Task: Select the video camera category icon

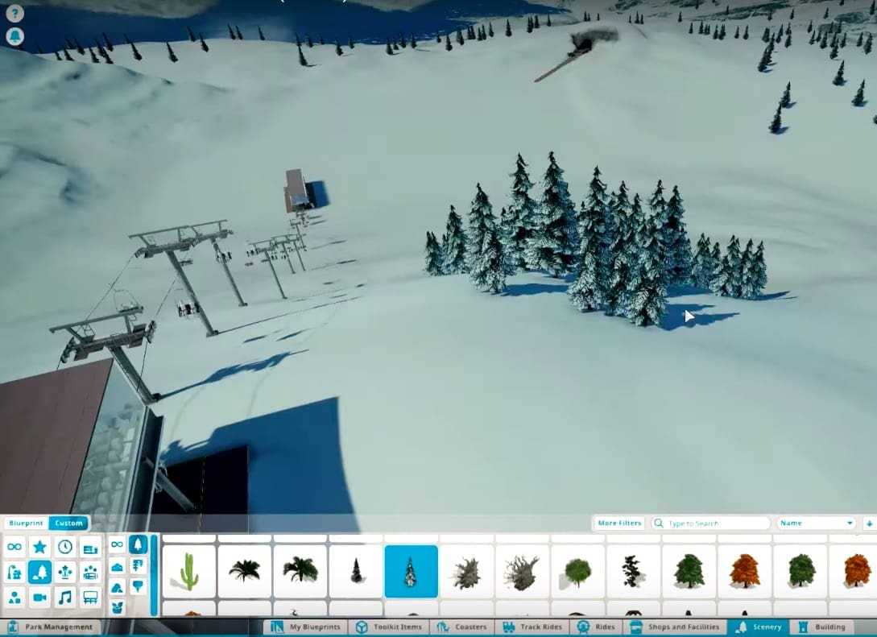Action: (x=39, y=598)
